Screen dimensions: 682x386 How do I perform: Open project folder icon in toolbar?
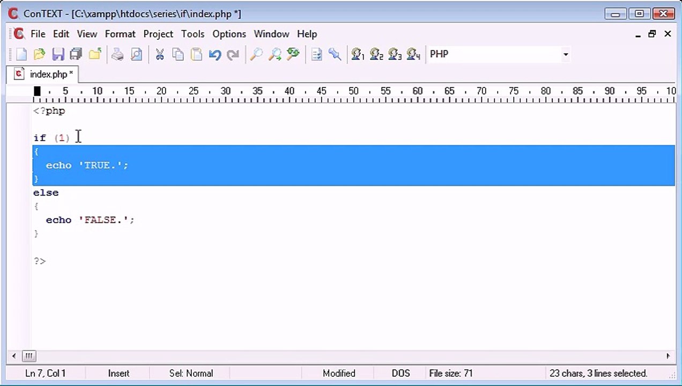[95, 54]
